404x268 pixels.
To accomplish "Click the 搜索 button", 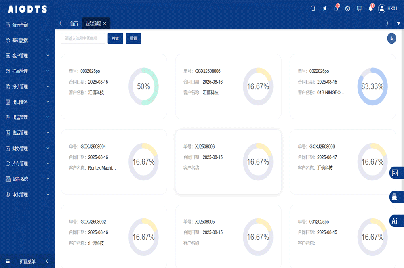I will [116, 38].
